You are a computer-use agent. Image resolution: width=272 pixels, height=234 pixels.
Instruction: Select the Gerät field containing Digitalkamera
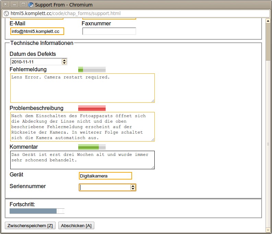105,176
